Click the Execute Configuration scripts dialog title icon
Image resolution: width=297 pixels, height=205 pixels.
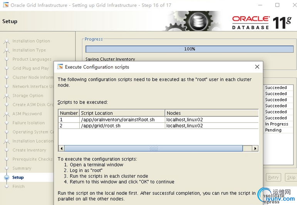coord(60,67)
